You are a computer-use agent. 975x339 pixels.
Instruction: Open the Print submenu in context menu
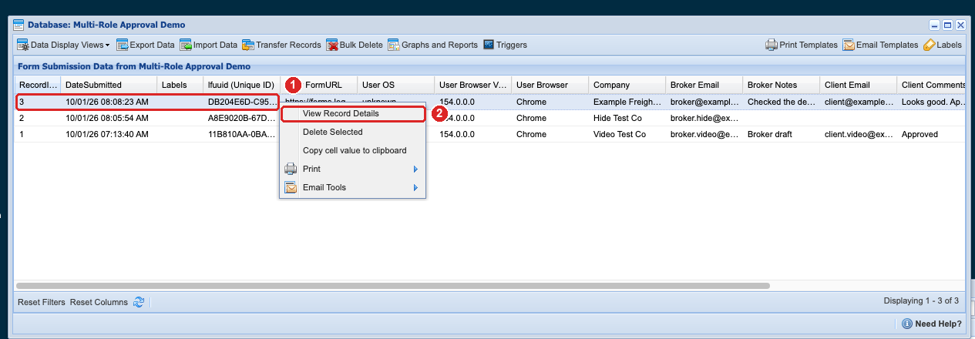click(352, 169)
